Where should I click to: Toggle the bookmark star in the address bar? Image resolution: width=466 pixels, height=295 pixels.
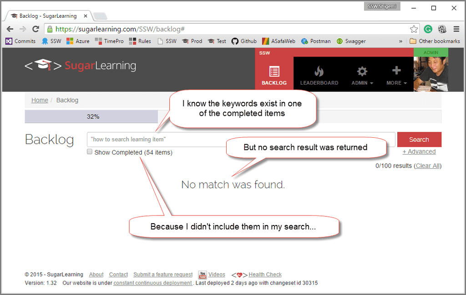tap(414, 29)
